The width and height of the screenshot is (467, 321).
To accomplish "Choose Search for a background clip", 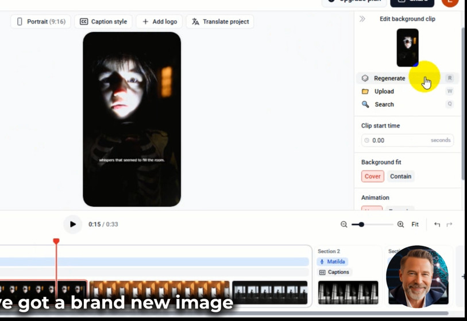I will coord(406,104).
